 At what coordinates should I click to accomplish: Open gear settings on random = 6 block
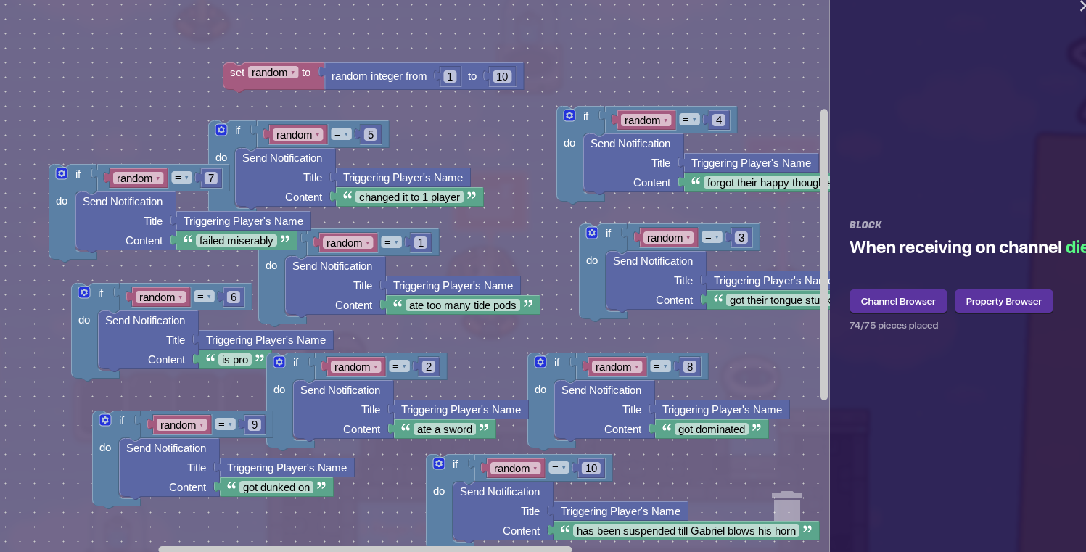[x=84, y=293]
